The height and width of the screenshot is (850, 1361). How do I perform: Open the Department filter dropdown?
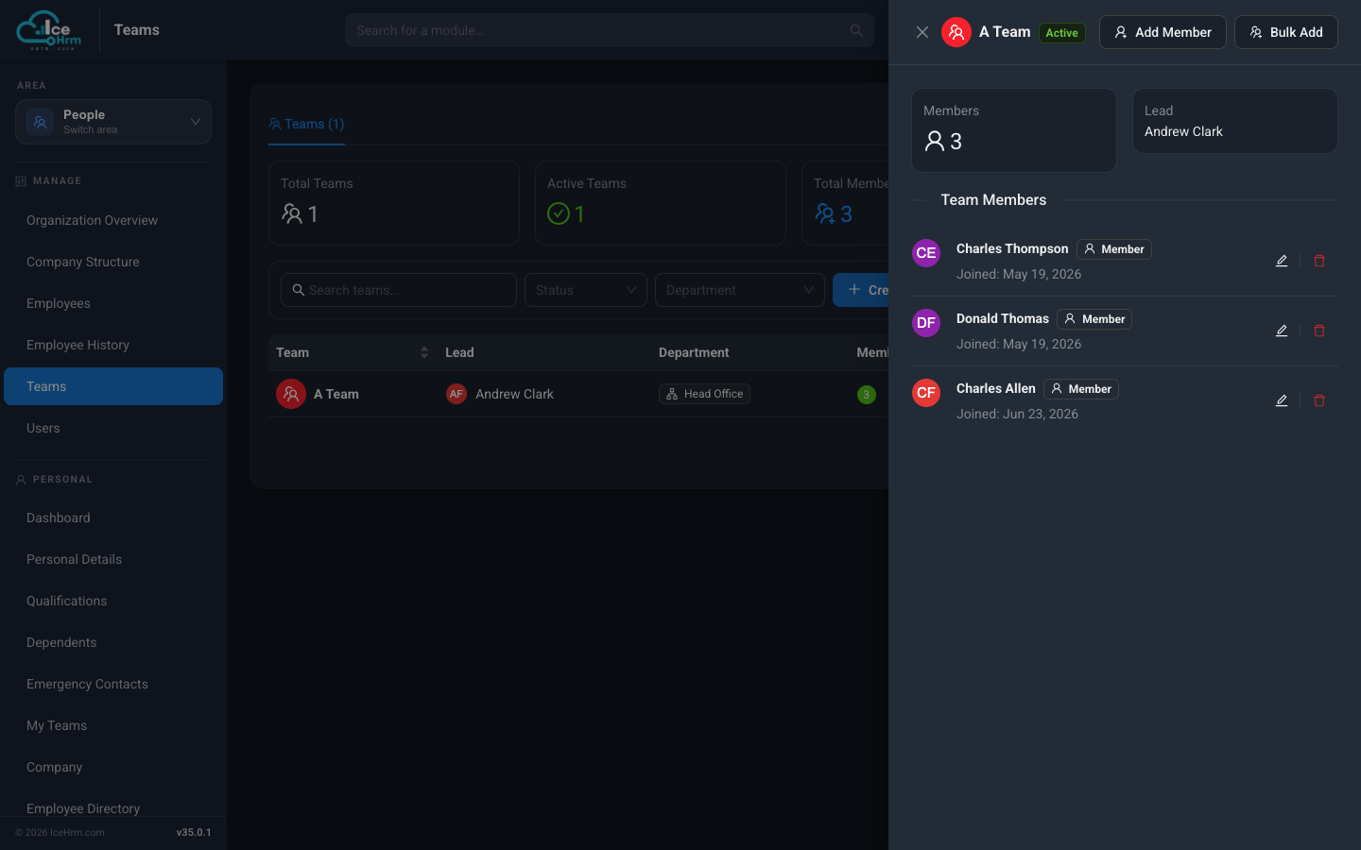(740, 290)
